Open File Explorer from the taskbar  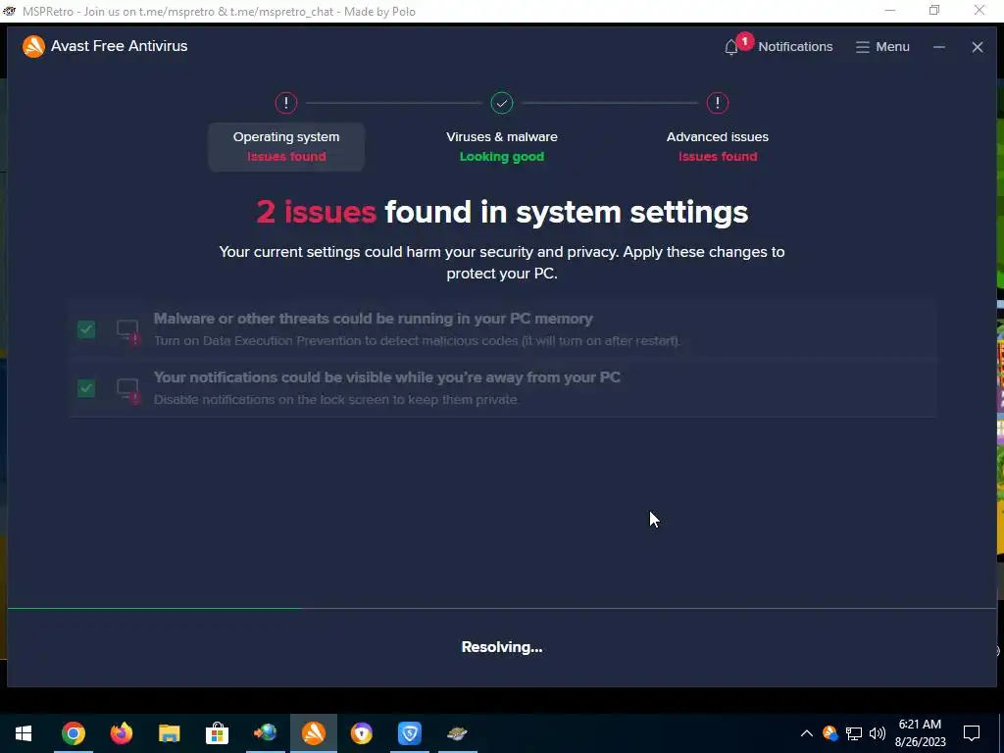click(x=169, y=733)
